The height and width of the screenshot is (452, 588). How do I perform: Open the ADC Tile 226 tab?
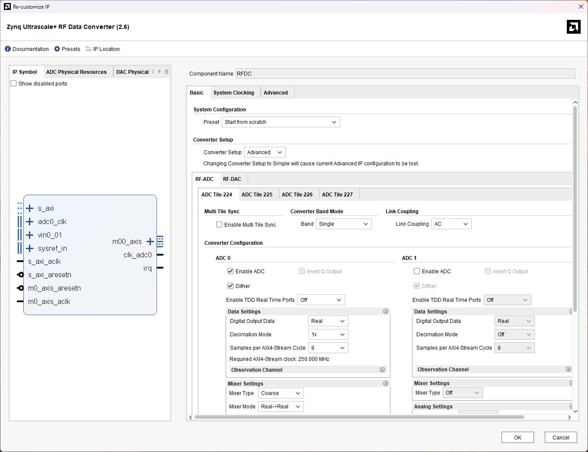[x=297, y=195]
